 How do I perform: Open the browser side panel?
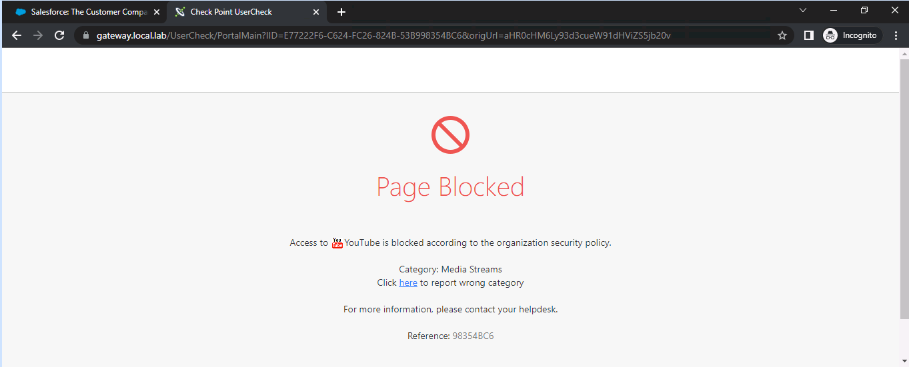[x=808, y=35]
